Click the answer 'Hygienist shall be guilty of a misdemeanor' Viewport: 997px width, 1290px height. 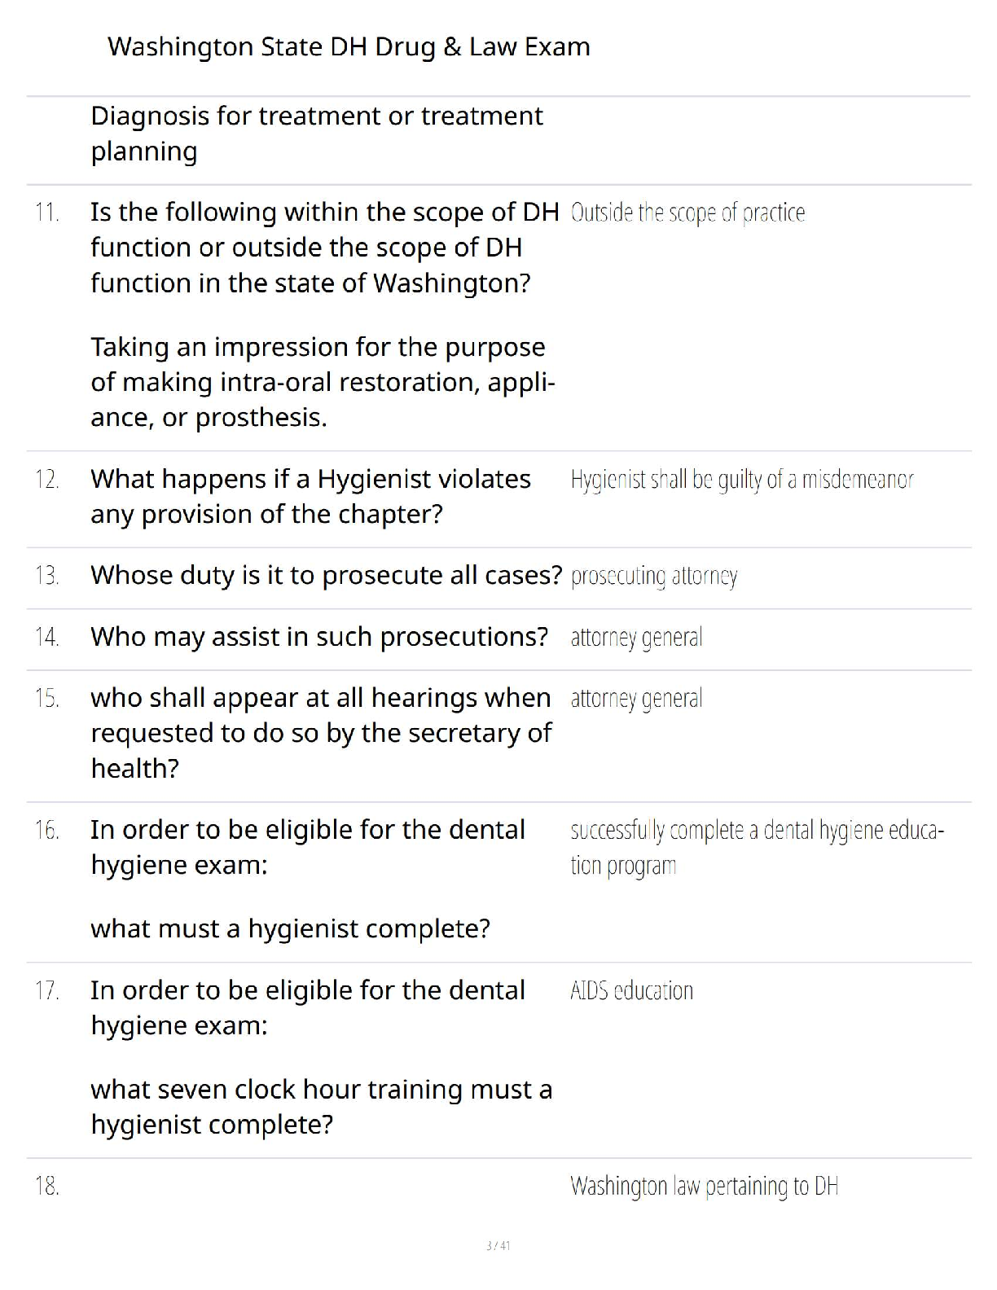pyautogui.click(x=741, y=480)
